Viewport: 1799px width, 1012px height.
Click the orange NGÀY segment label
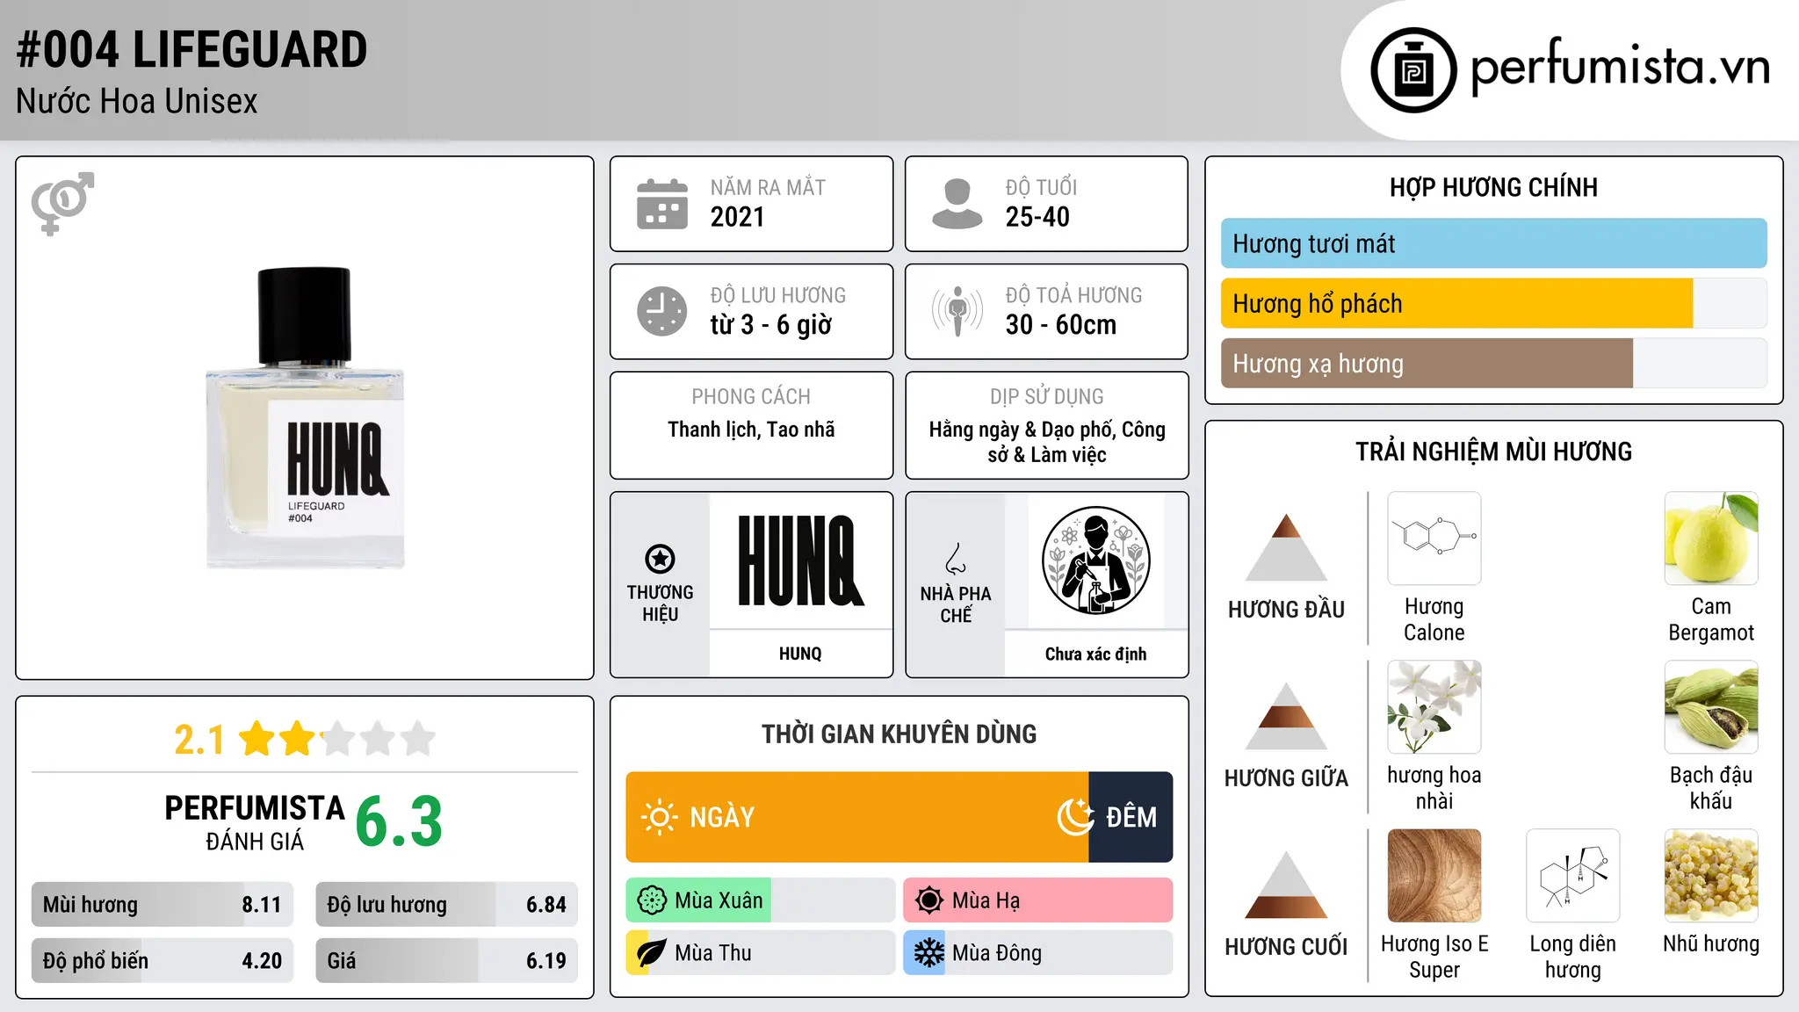[722, 817]
